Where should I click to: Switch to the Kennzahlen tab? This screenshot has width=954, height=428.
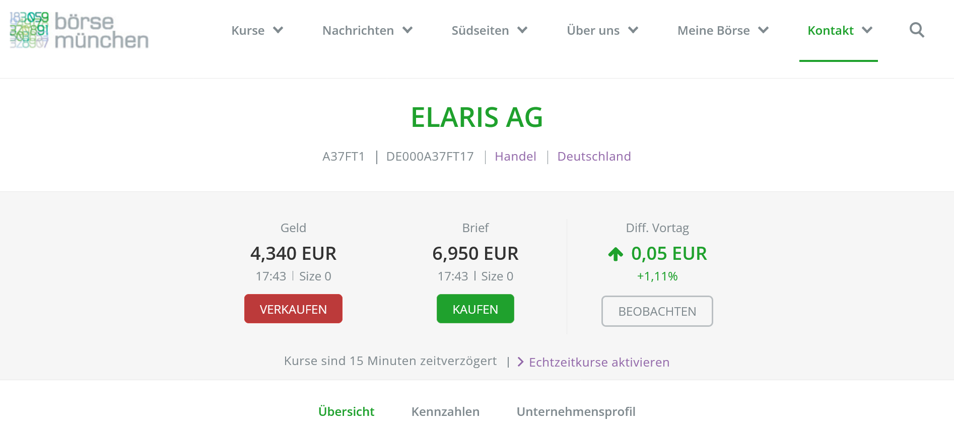(x=445, y=411)
